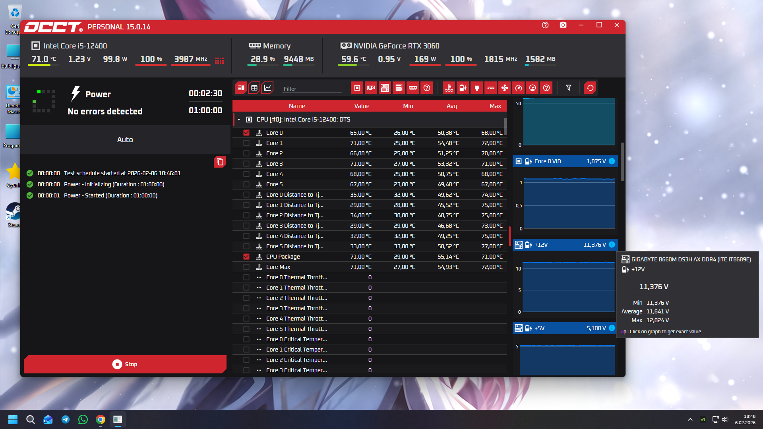Sort table by Avg column
763x429 pixels.
coord(452,106)
